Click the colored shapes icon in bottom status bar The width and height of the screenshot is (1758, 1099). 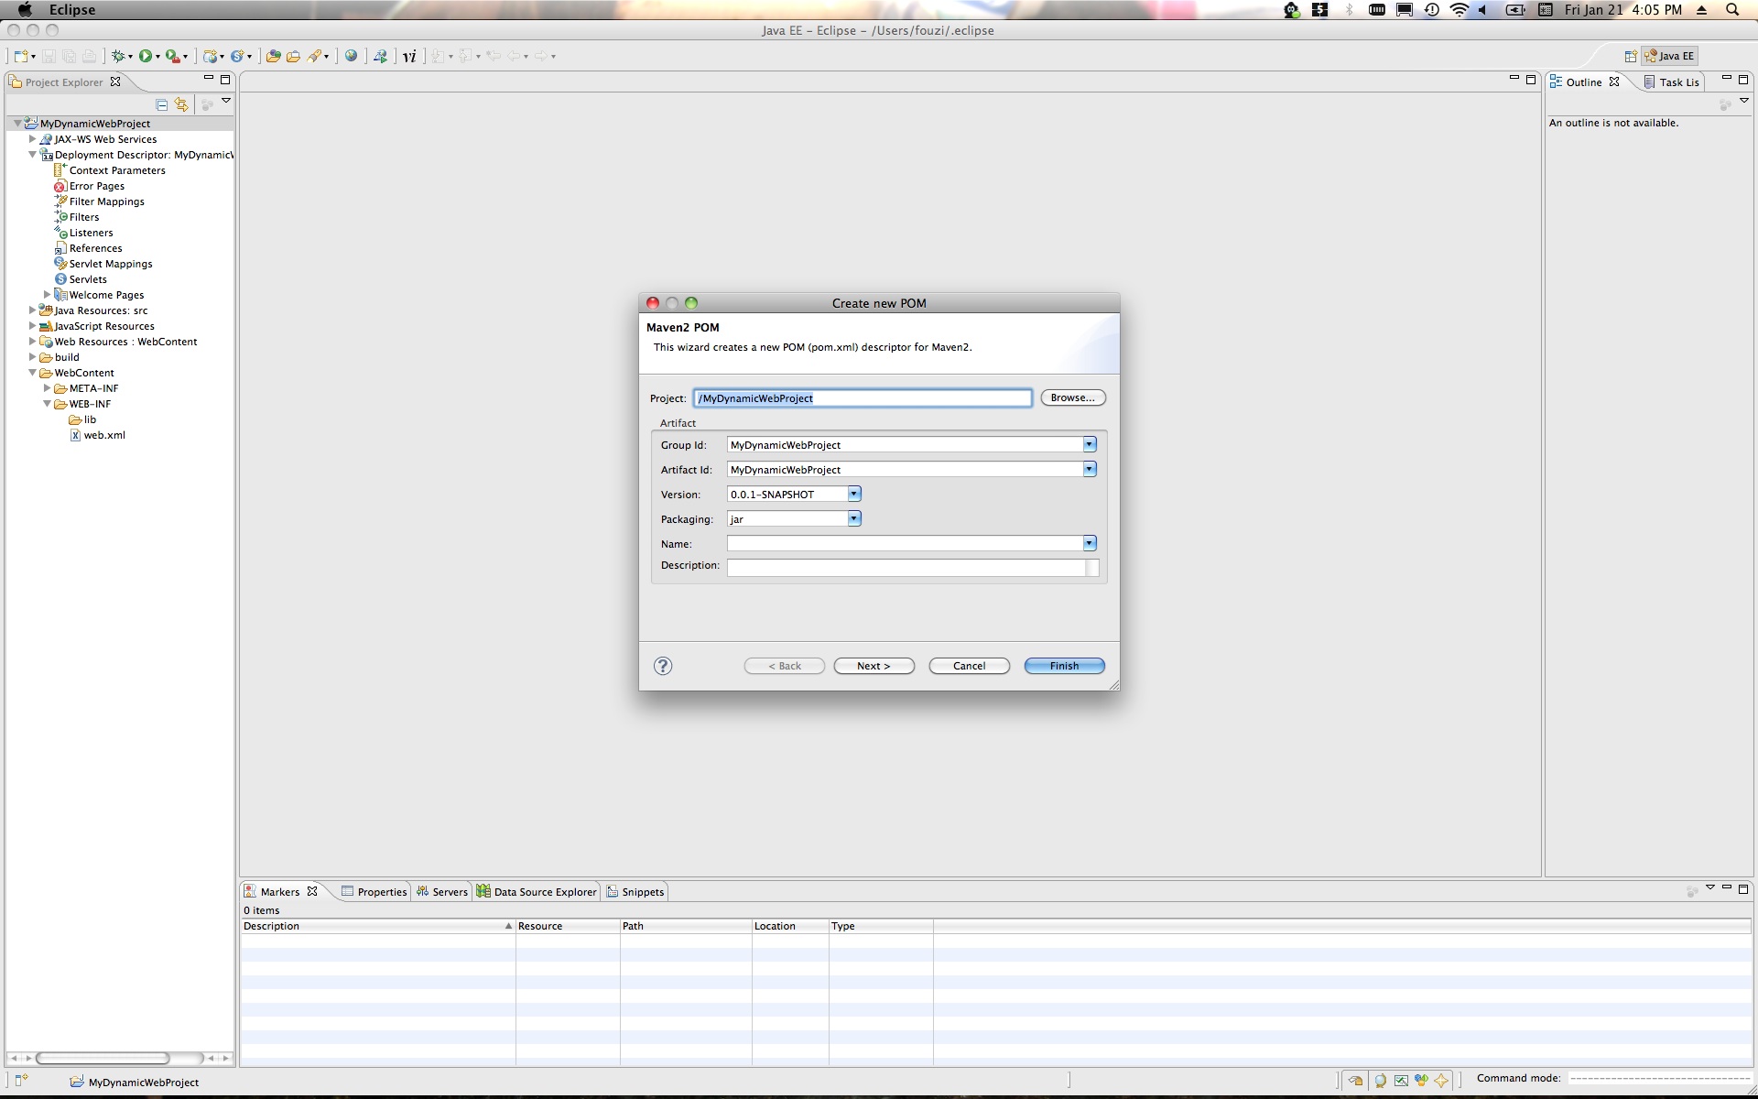point(1421,1081)
